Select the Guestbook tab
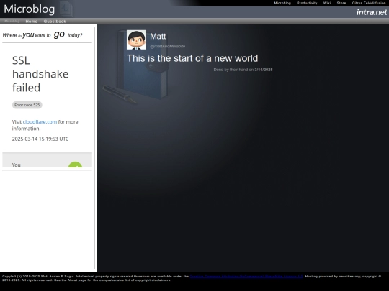Screen dimensions: 389x291 point(55,22)
